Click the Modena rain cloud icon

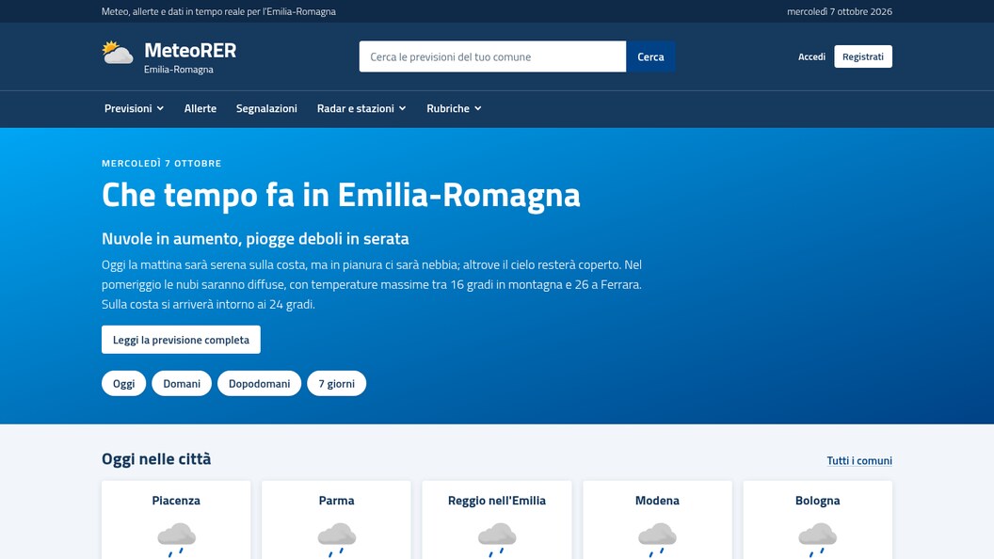tap(657, 540)
